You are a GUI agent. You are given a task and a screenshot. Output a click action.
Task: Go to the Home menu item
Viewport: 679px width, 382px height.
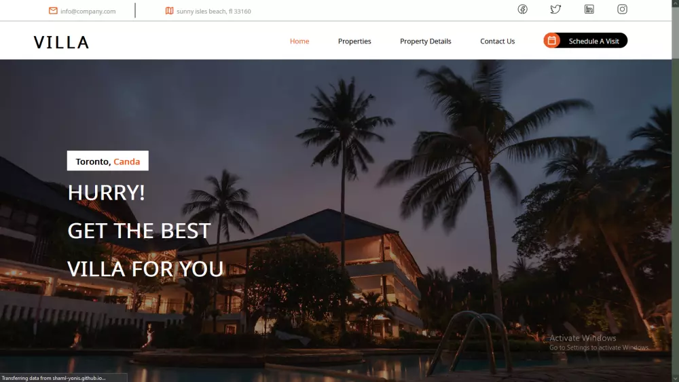tap(299, 41)
